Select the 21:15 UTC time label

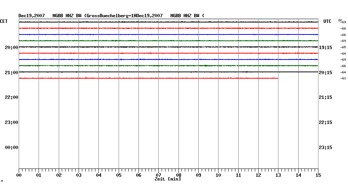coord(326,97)
